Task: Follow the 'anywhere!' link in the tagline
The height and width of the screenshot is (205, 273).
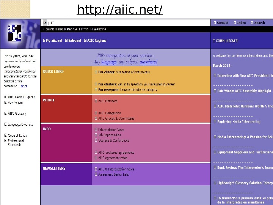Action: (x=149, y=62)
